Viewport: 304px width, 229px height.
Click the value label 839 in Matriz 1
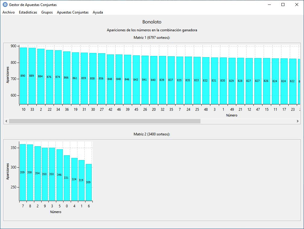pos(162,80)
